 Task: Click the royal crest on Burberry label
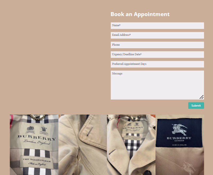[x=30, y=129]
